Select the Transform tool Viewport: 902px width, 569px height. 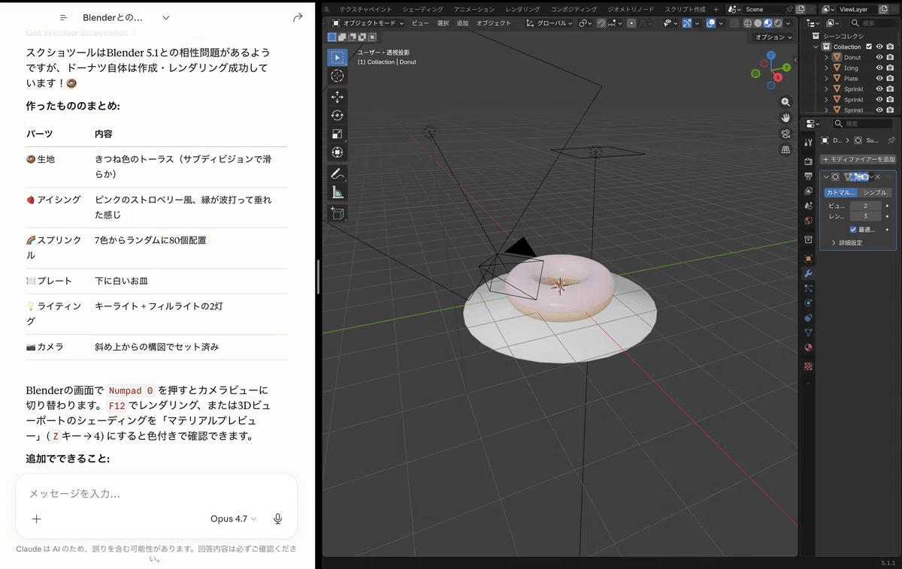(x=337, y=152)
